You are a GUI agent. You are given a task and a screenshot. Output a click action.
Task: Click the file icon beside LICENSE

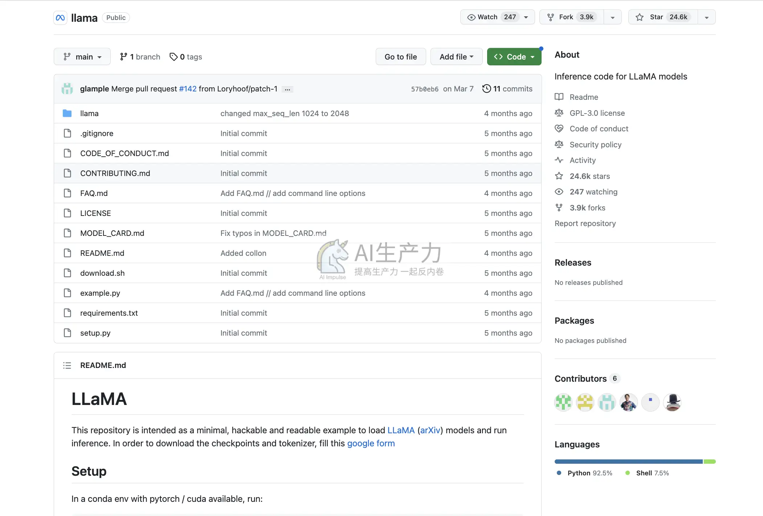click(x=67, y=213)
